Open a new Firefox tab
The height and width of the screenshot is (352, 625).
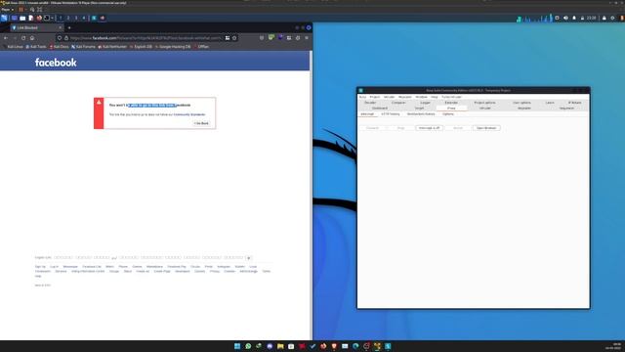click(69, 28)
